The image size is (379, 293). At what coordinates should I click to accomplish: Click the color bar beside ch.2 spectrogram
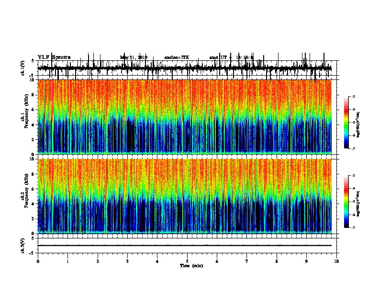(x=346, y=202)
